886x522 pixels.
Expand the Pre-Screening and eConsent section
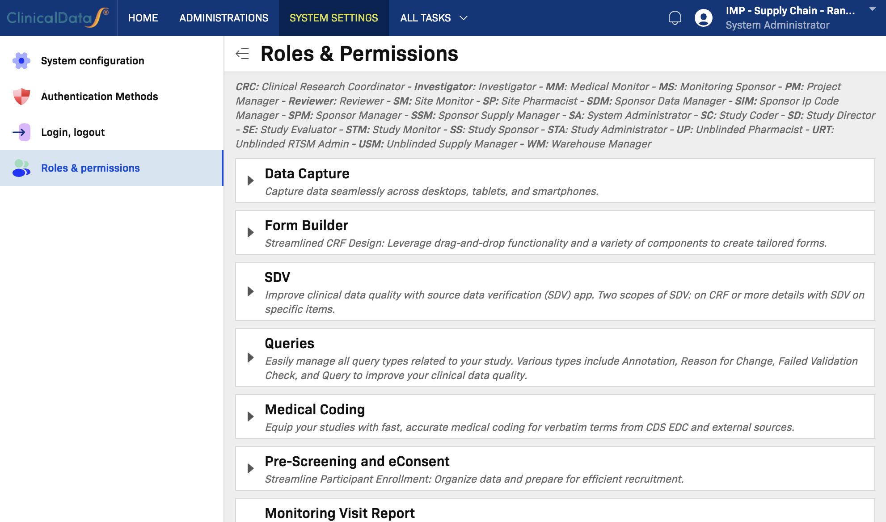point(250,468)
